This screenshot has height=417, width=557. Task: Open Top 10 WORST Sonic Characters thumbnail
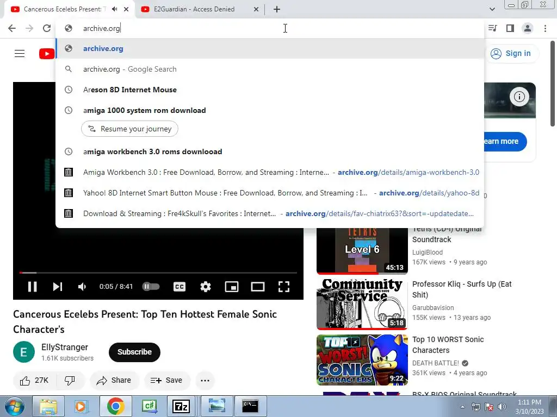coord(362,360)
